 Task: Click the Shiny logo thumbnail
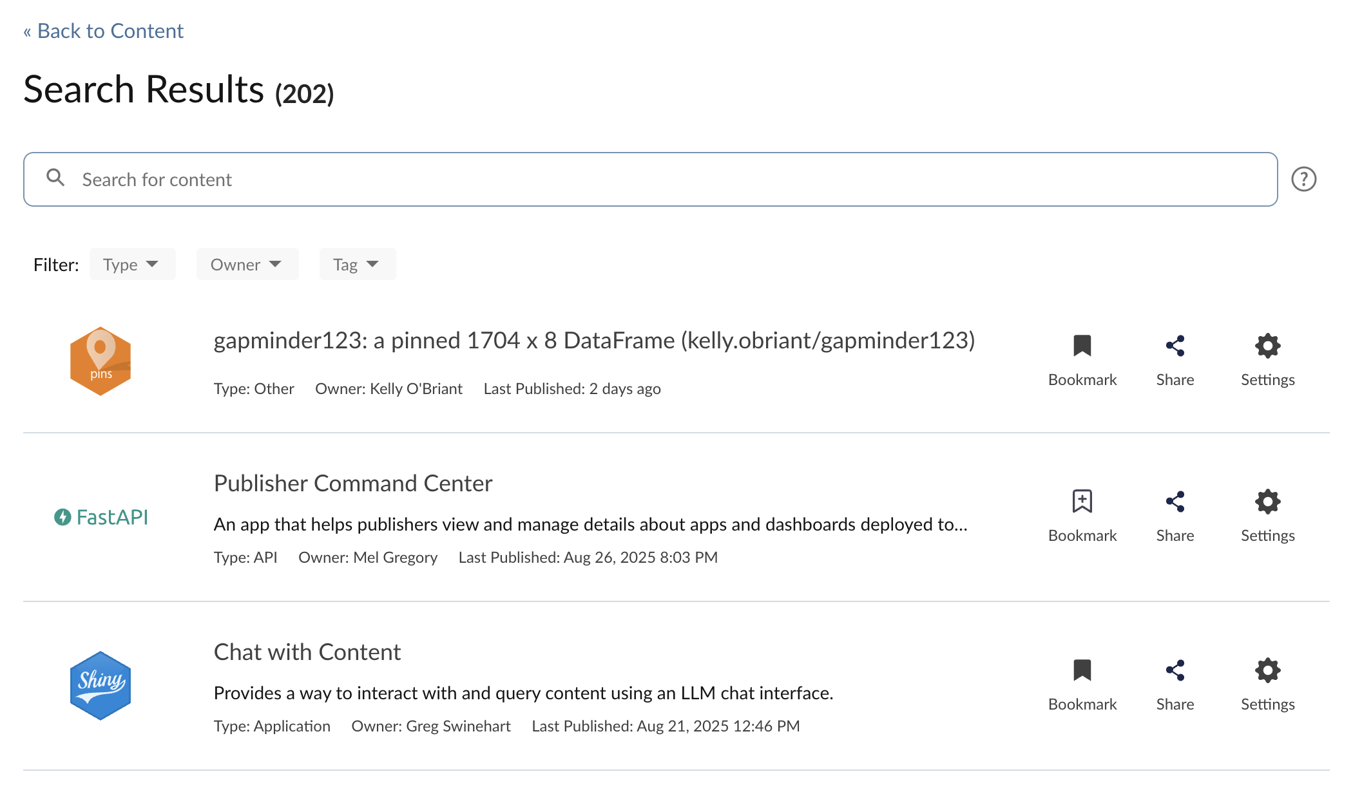point(101,686)
